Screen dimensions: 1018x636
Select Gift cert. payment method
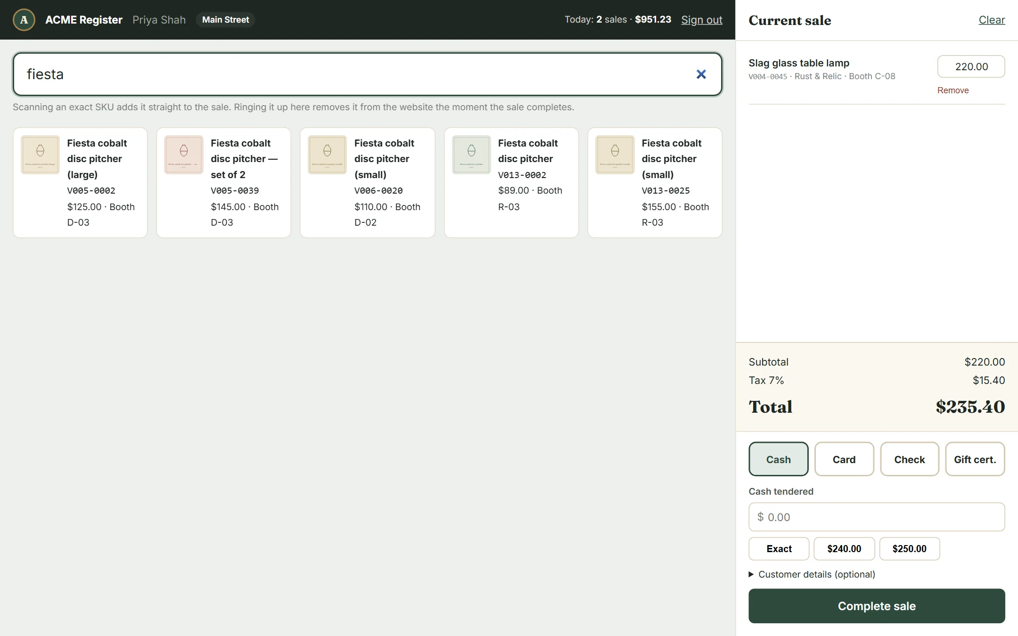pyautogui.click(x=975, y=459)
